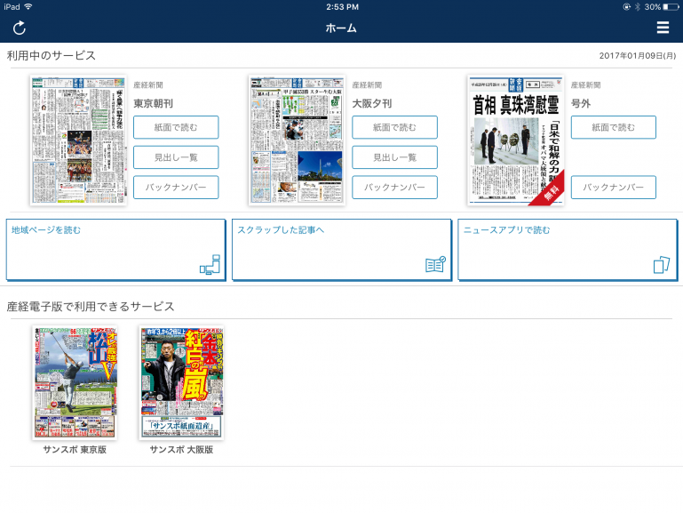Tap the Wi-Fi icon in status bar

tap(28, 6)
